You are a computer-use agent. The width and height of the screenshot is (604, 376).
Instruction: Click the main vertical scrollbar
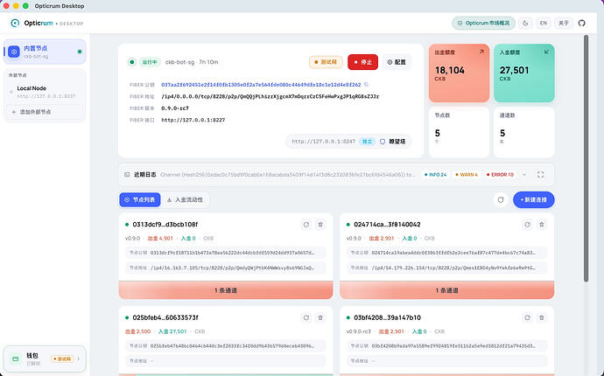(x=586, y=158)
